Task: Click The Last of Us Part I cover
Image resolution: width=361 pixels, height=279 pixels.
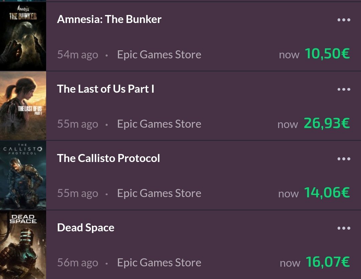Action: (x=23, y=106)
